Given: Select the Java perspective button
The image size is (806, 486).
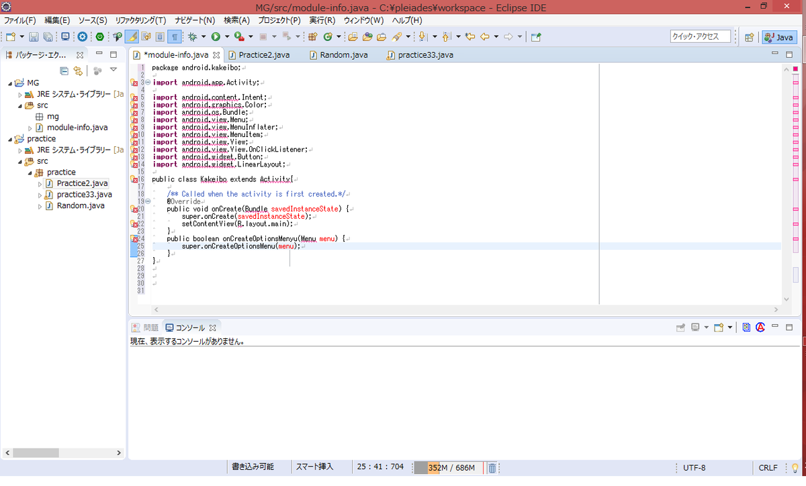Looking at the screenshot, I should point(778,37).
